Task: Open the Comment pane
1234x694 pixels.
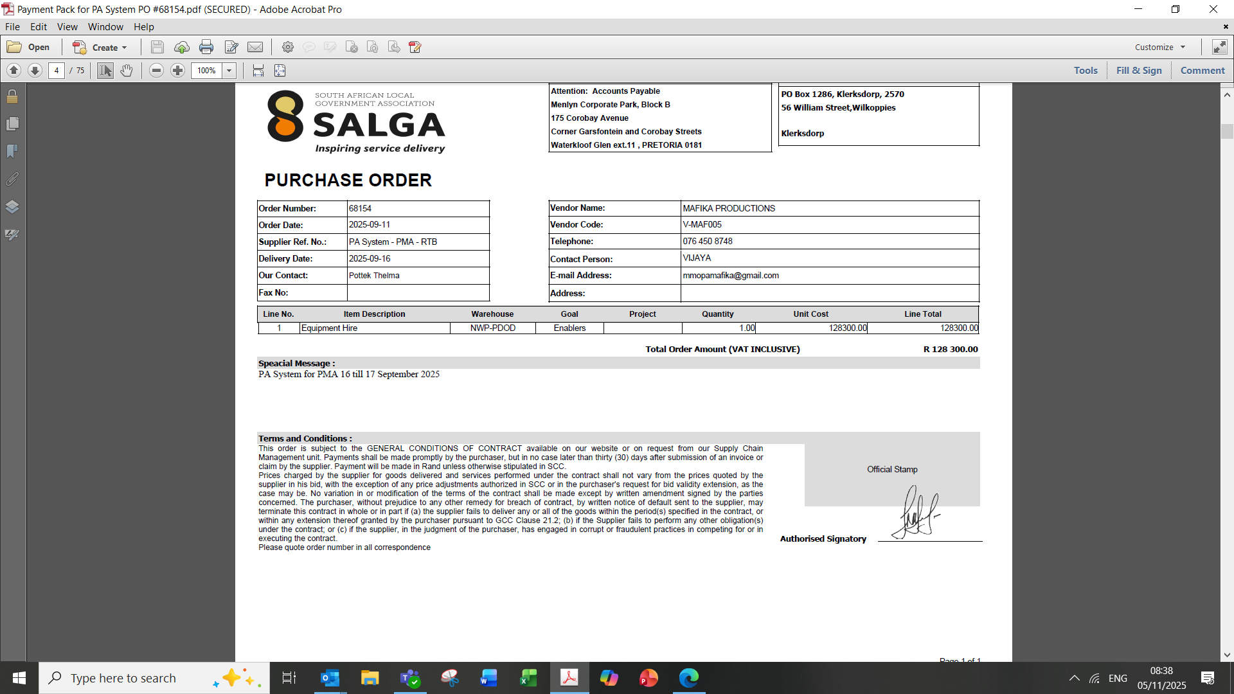Action: coord(1203,71)
